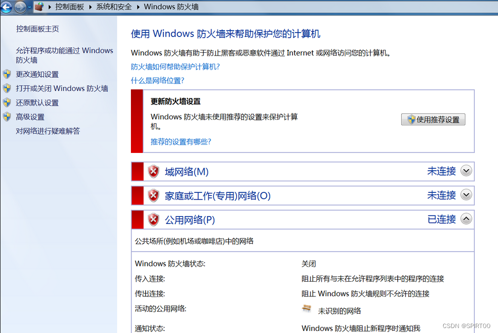Open dropdown arrow after 控制面板 breadcrumb
Image resolution: width=498 pixels, height=333 pixels.
tap(90, 7)
